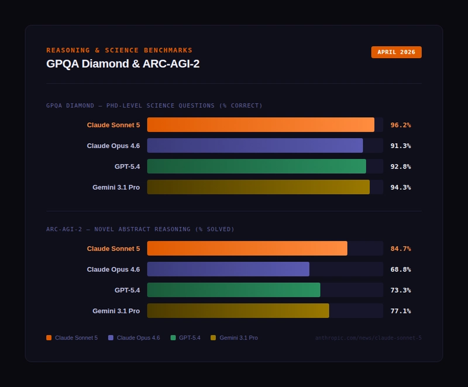Screen dimensions: 468x387
Task: Open the anthropic.com/news/claude-sonnet-5 link
Action: click(x=368, y=338)
